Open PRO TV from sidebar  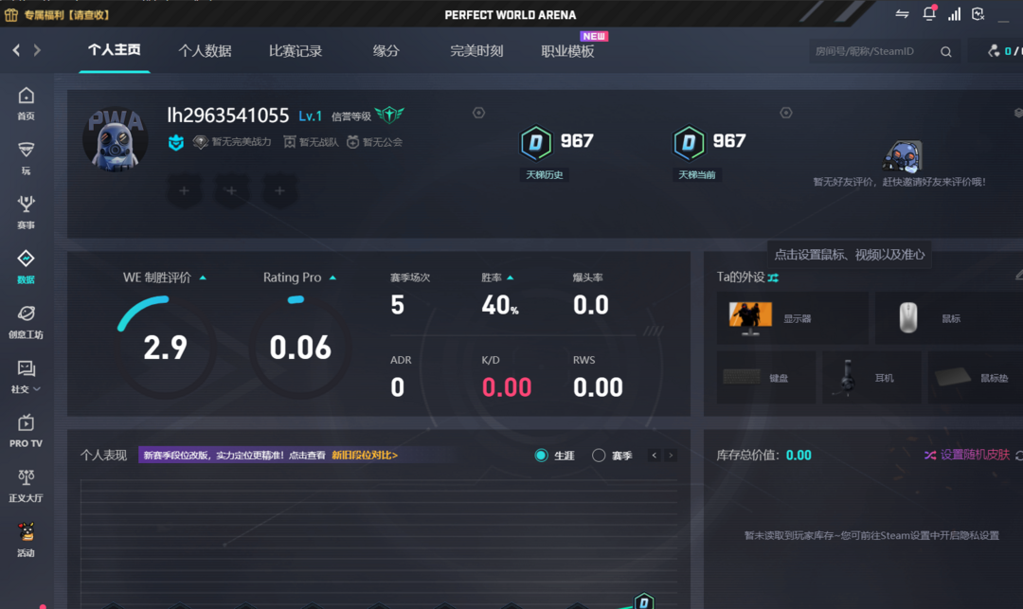pyautogui.click(x=26, y=429)
